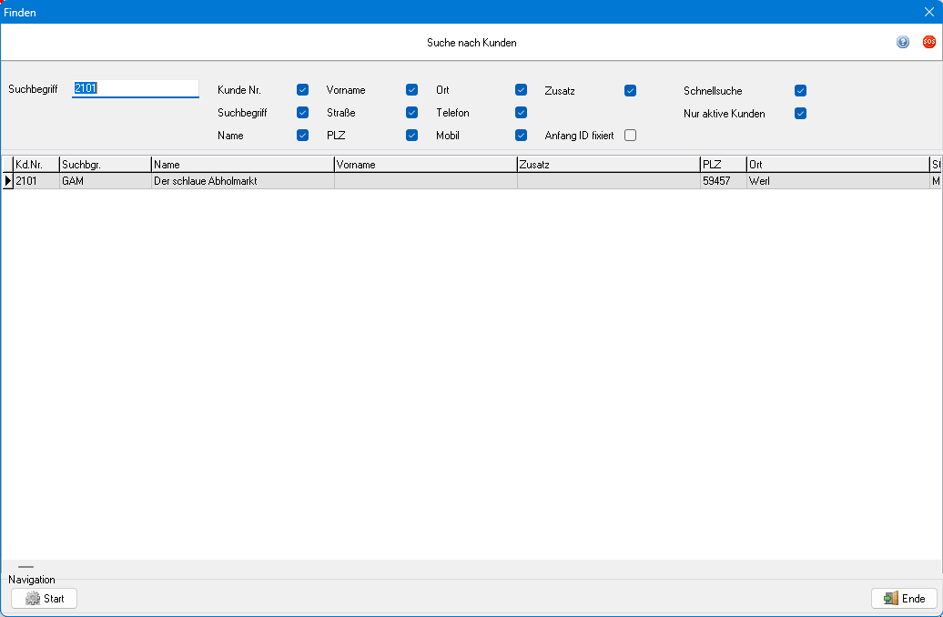Uncheck the PLZ search checkbox
This screenshot has height=617, width=943.
tap(411, 136)
